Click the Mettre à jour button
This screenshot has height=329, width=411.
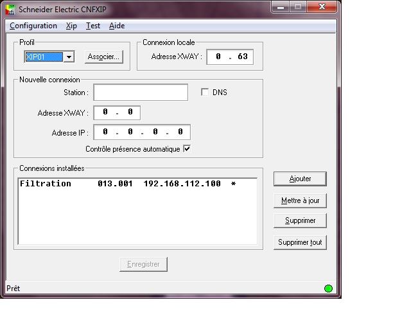point(300,200)
